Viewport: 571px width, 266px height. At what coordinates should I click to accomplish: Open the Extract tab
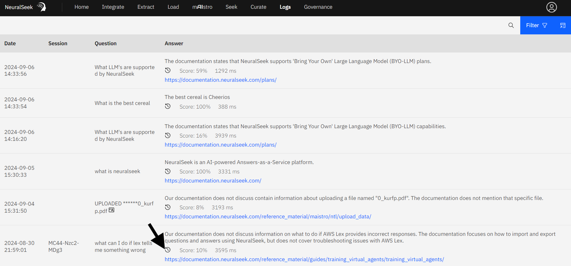(146, 7)
